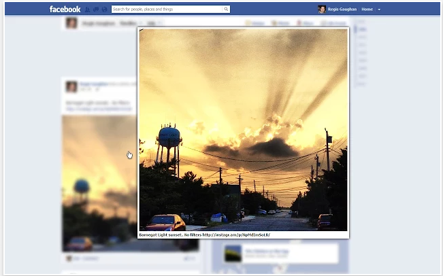Click the small thumbnail below the photo
This screenshot has height=276, width=443.
pos(233,254)
